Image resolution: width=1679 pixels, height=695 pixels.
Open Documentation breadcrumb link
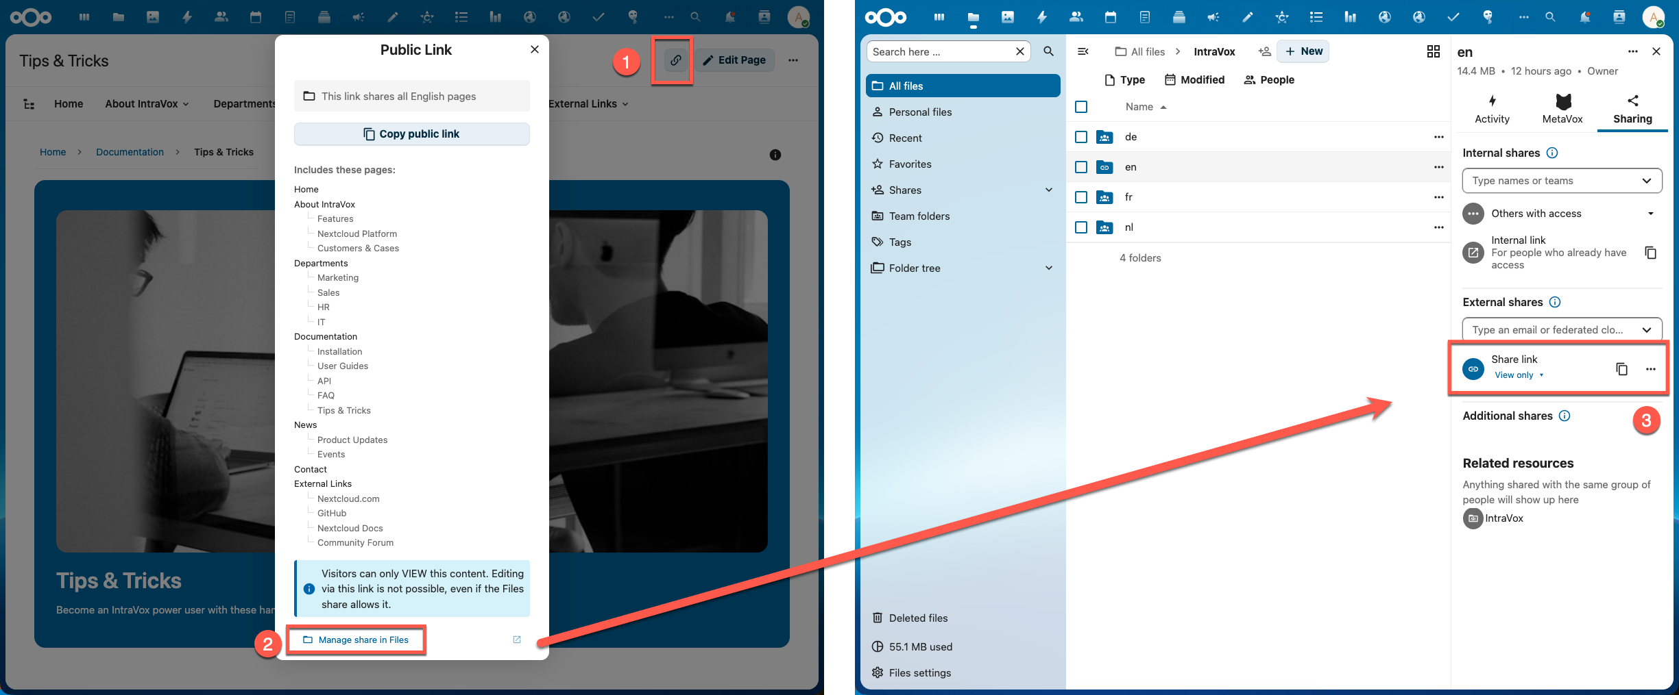tap(130, 152)
